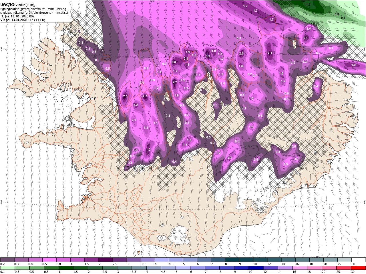Click the lavender swatch above upper-row label 4

click(162, 260)
